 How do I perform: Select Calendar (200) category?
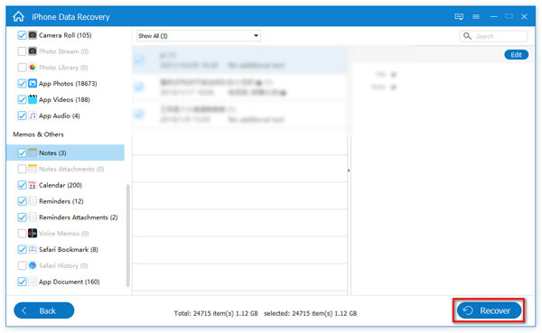pos(61,185)
